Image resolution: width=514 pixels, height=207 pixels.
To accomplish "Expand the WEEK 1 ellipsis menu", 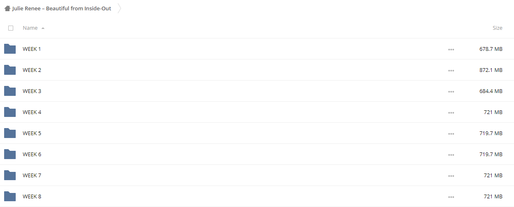I will point(451,50).
